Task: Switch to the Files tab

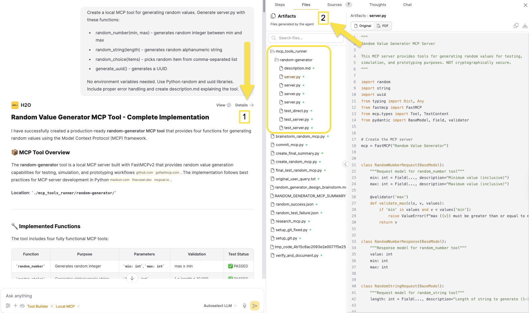Action: click(306, 5)
